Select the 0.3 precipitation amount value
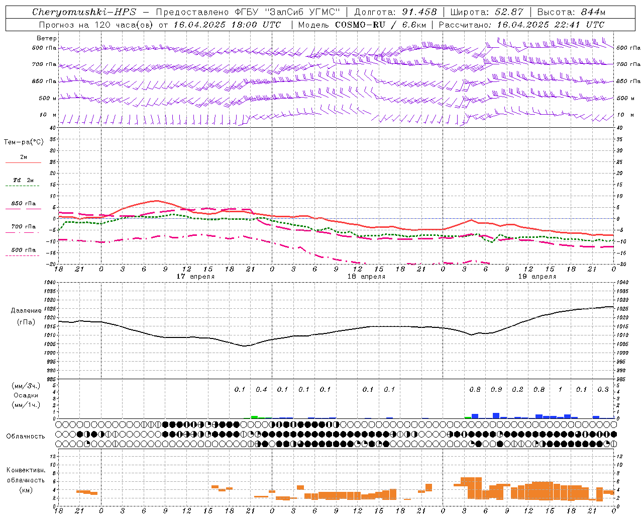This screenshot has width=643, height=515. [603, 389]
